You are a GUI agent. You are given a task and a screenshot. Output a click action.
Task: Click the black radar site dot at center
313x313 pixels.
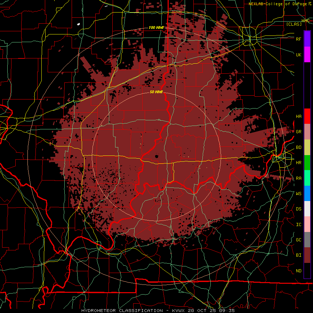[x=156, y=156]
